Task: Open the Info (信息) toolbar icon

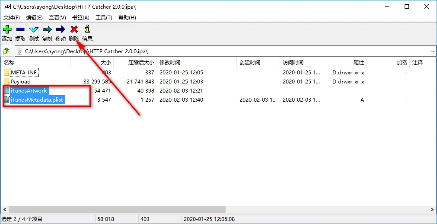Action: [87, 29]
